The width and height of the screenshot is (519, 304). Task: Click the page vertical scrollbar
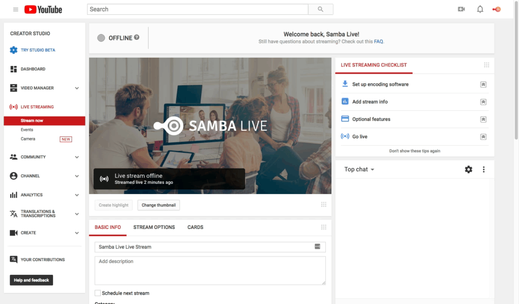tap(516, 71)
